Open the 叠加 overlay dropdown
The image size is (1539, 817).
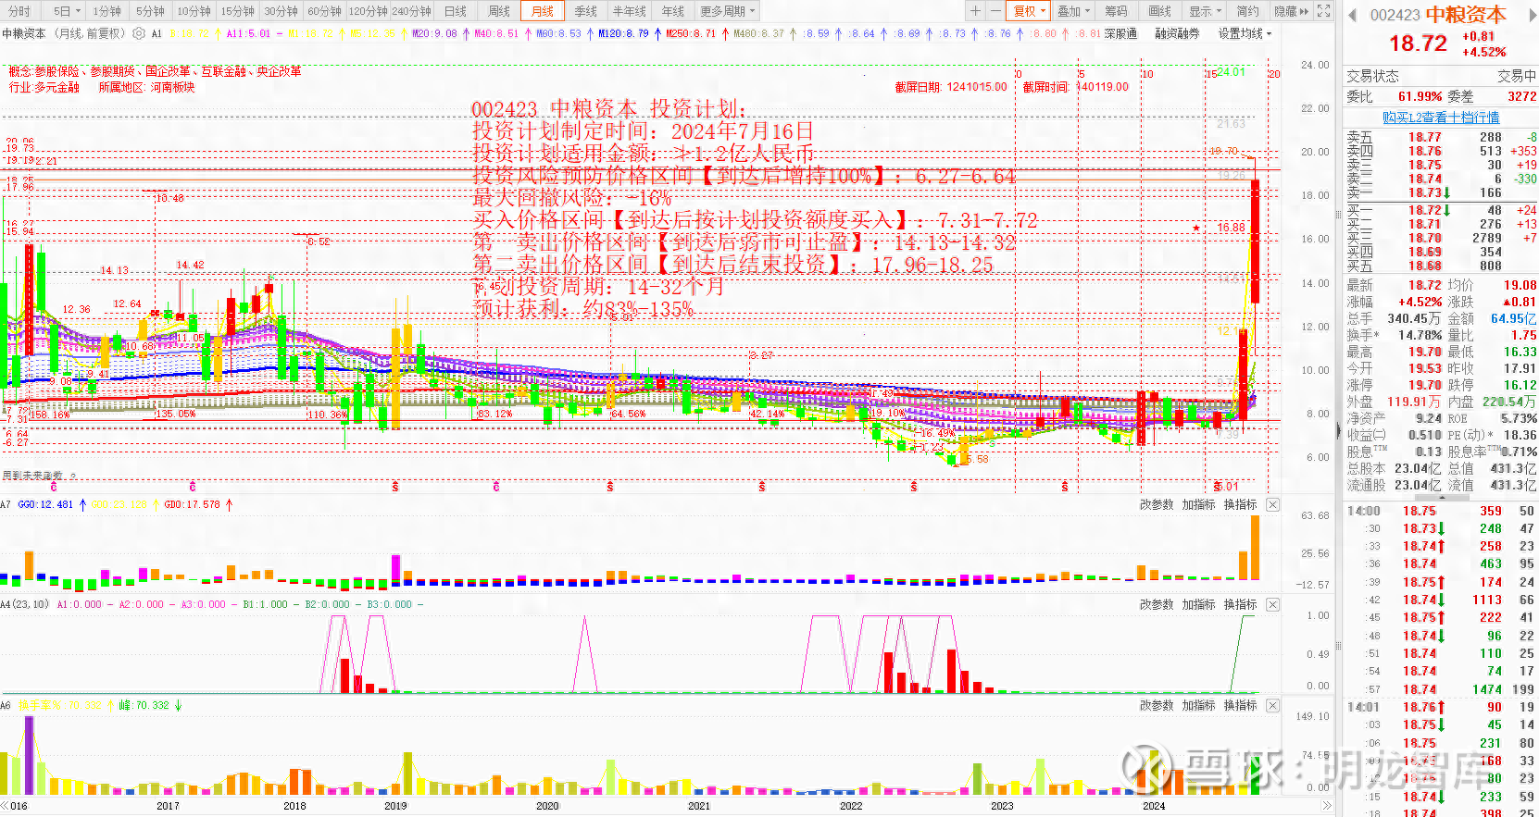(1074, 11)
